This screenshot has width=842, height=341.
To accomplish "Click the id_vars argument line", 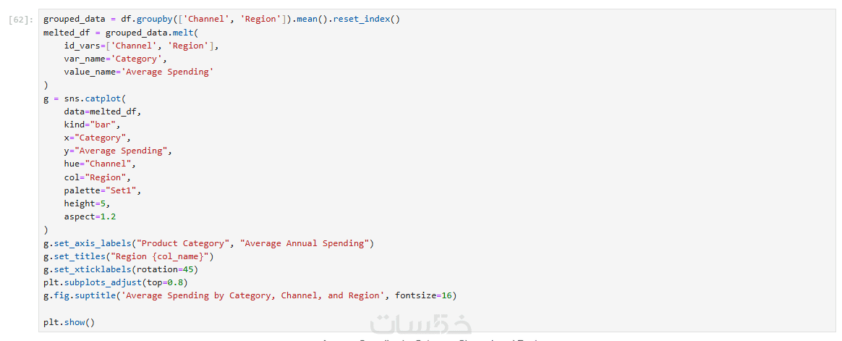I will 141,46.
